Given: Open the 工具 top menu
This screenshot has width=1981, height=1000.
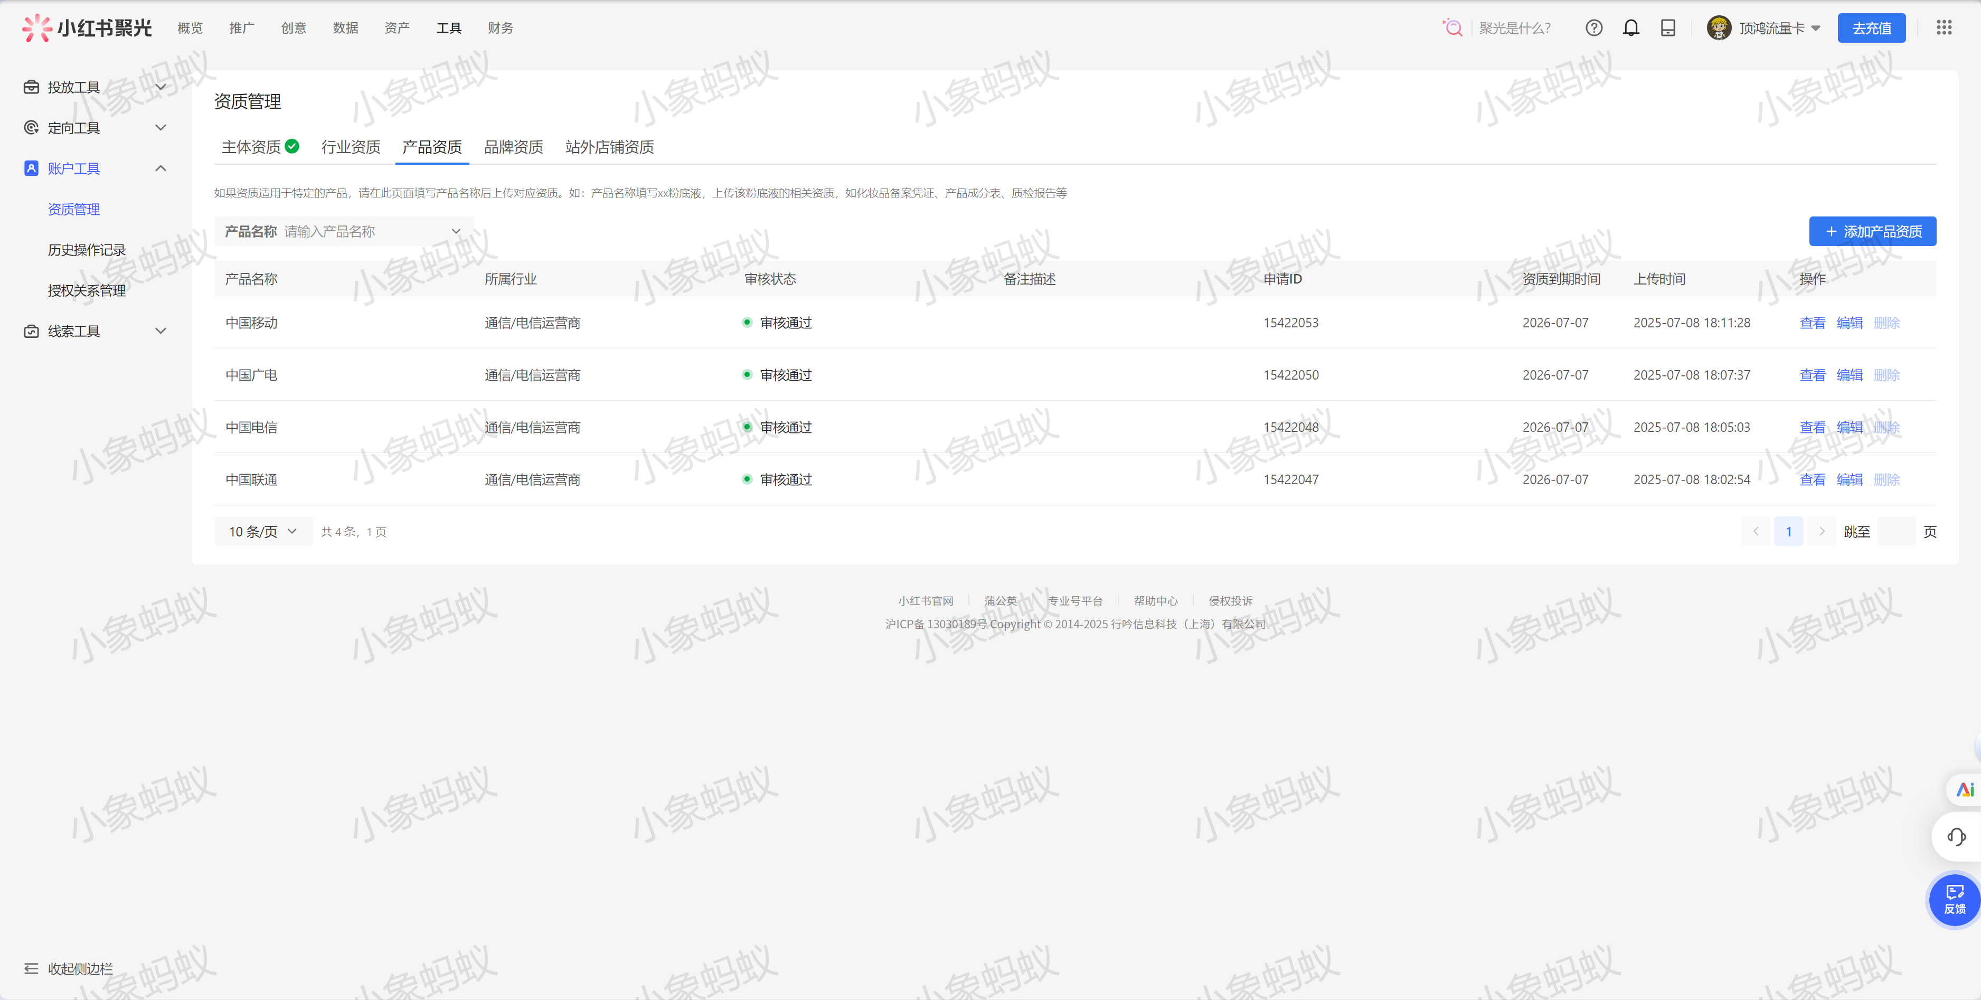Looking at the screenshot, I should pos(449,27).
